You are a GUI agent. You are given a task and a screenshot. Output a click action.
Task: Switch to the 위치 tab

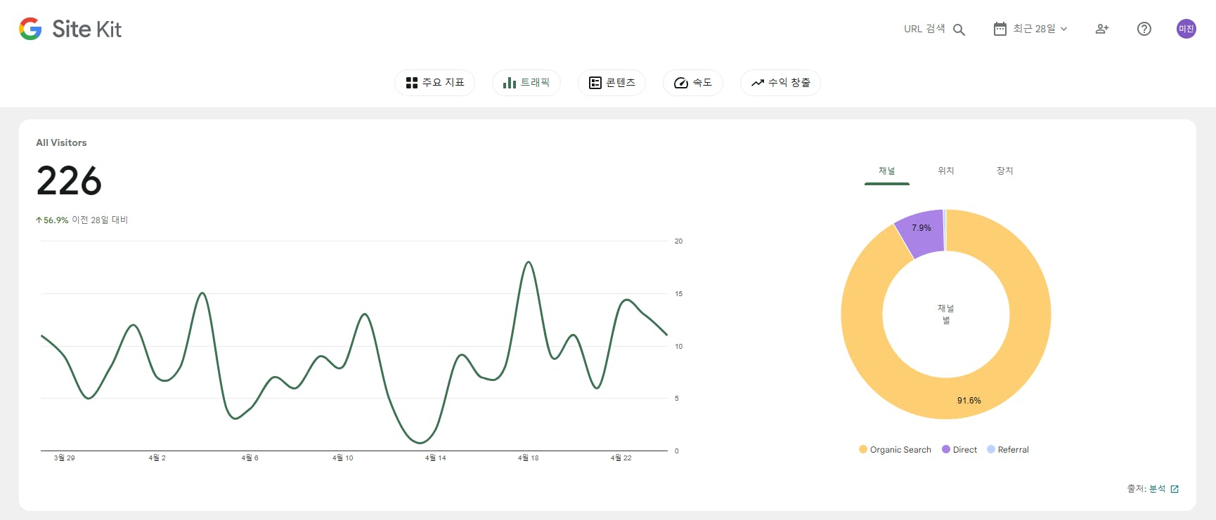coord(946,171)
